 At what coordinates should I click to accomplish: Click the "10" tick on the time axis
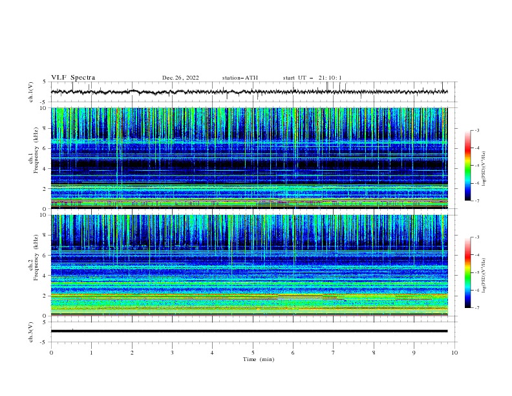[454, 353]
